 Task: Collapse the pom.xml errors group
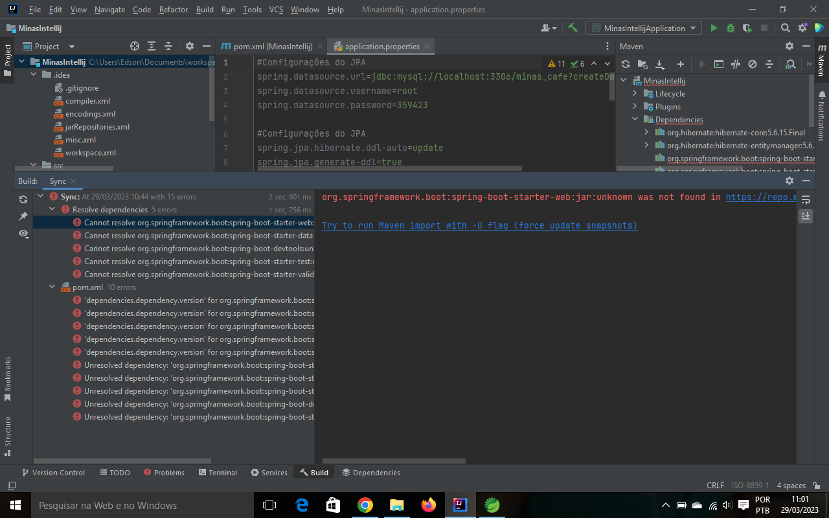(x=53, y=287)
